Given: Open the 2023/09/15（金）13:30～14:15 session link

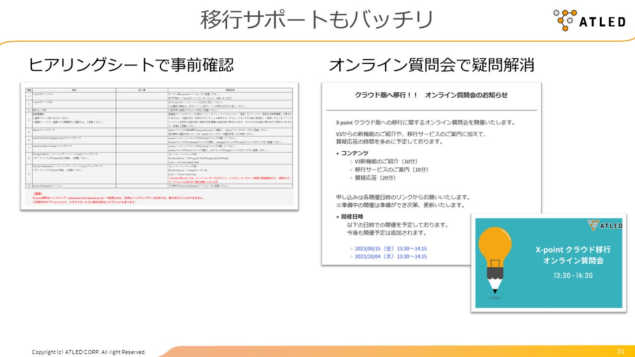Looking at the screenshot, I should click(x=390, y=248).
